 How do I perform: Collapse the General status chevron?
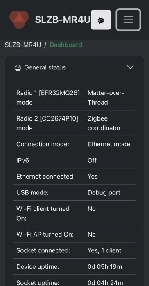point(130,67)
